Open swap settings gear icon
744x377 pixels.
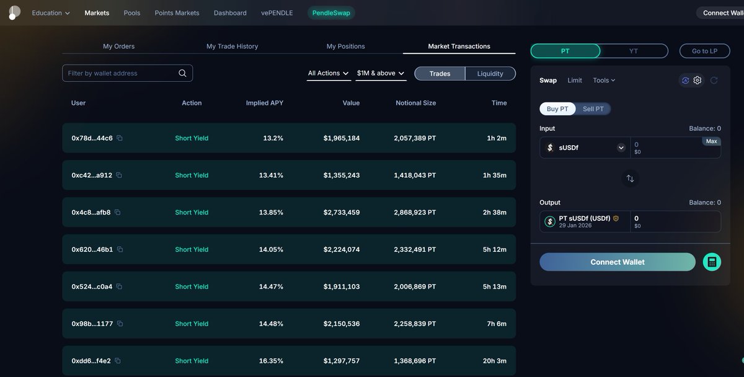697,81
